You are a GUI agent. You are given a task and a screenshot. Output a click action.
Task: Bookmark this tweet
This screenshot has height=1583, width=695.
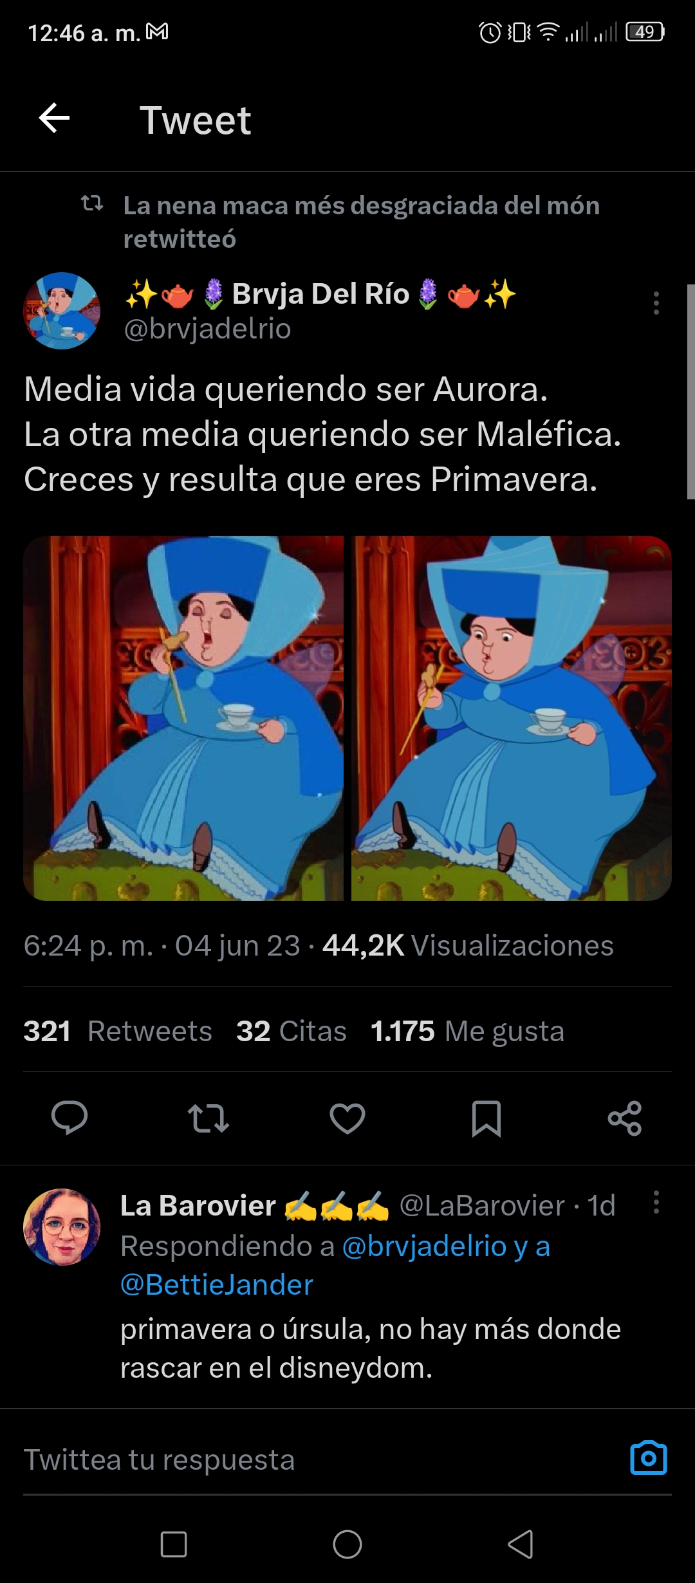point(486,1118)
